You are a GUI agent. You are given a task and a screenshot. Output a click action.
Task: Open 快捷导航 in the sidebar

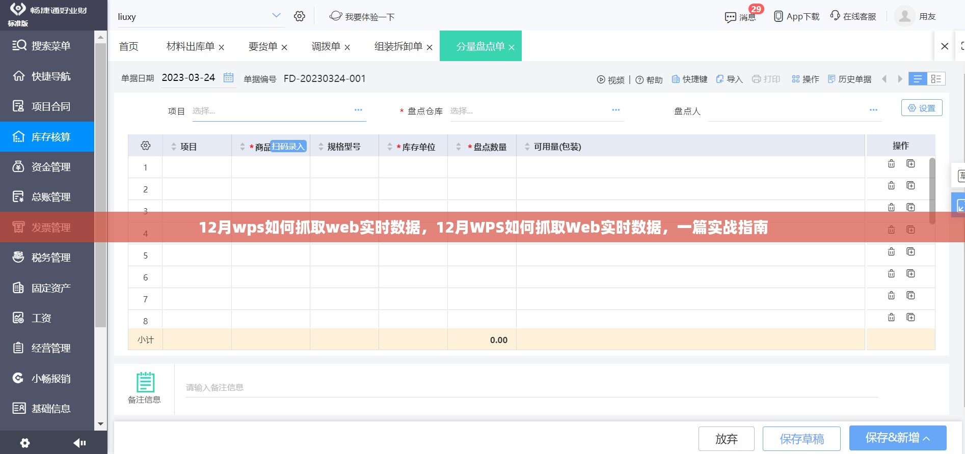(x=47, y=76)
